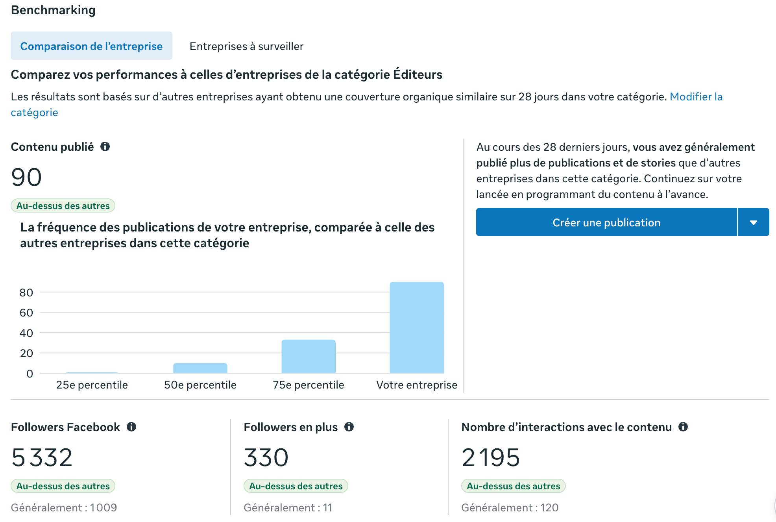Click the '80' y-axis label
This screenshot has height=522, width=776.
click(x=26, y=292)
